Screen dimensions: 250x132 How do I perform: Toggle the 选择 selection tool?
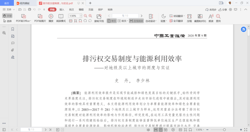pos(7,21)
